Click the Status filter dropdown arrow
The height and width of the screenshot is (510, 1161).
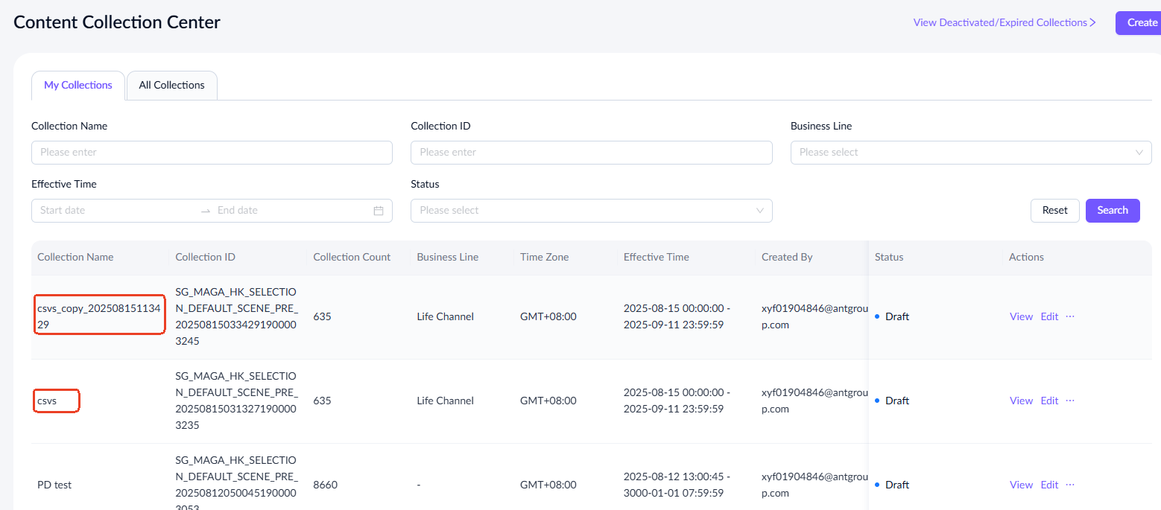coord(759,211)
